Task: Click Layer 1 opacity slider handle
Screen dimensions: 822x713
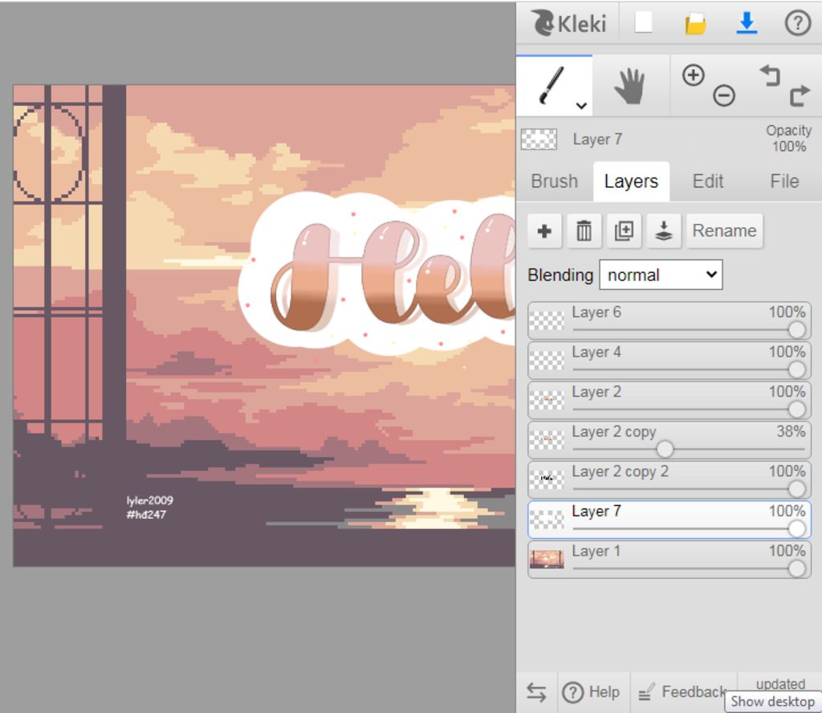Action: click(796, 568)
